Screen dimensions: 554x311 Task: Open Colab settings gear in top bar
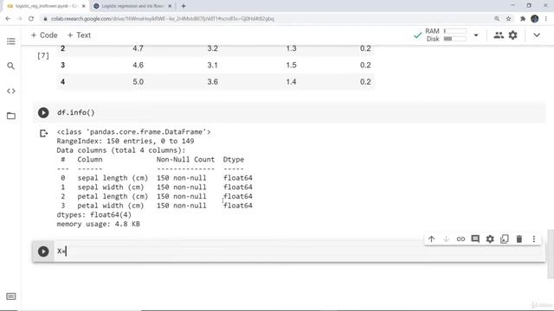513,35
